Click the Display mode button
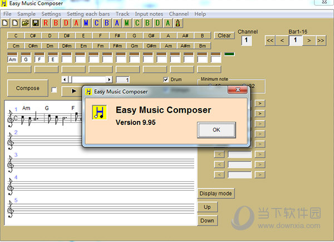 pos(216,193)
